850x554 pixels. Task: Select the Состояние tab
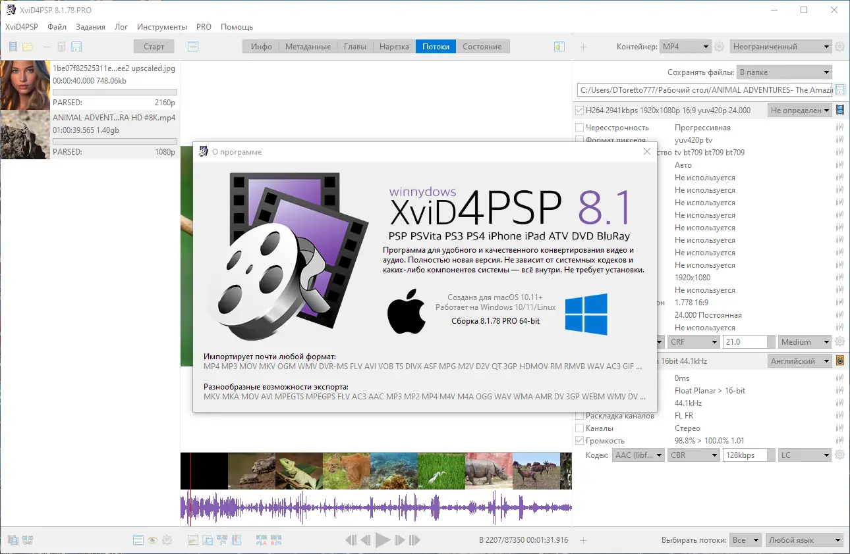click(482, 47)
